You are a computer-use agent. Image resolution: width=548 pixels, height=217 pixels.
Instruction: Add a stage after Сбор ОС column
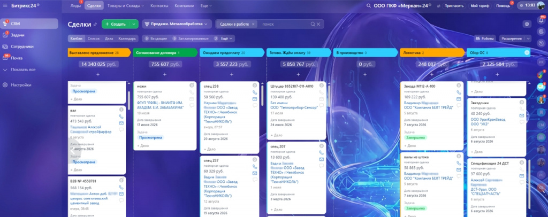(x=527, y=53)
